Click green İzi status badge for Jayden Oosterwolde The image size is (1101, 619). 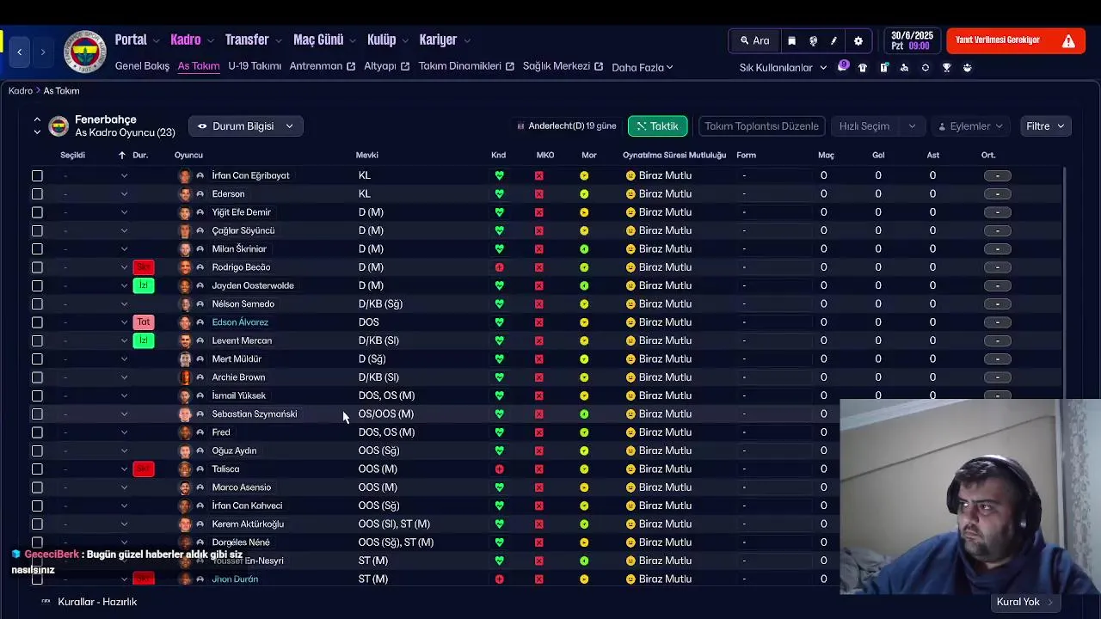(x=144, y=285)
